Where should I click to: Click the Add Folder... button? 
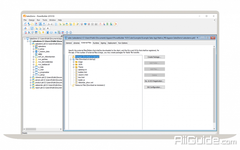tap(154, 63)
